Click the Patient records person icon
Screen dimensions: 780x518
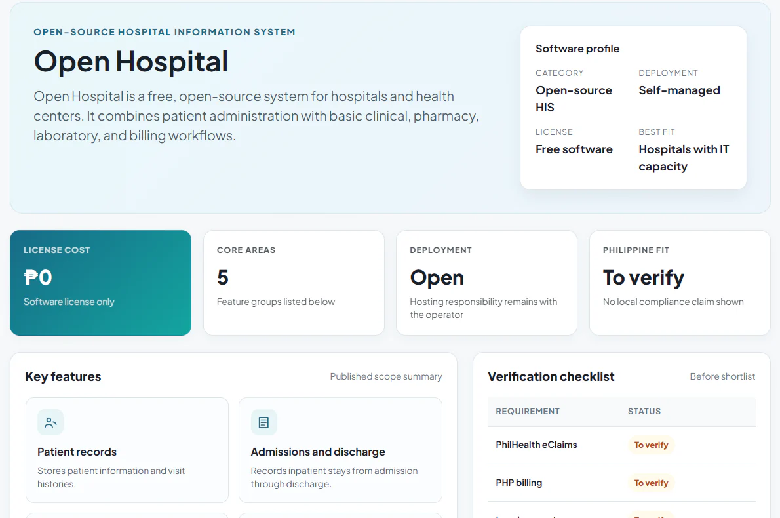pos(50,422)
